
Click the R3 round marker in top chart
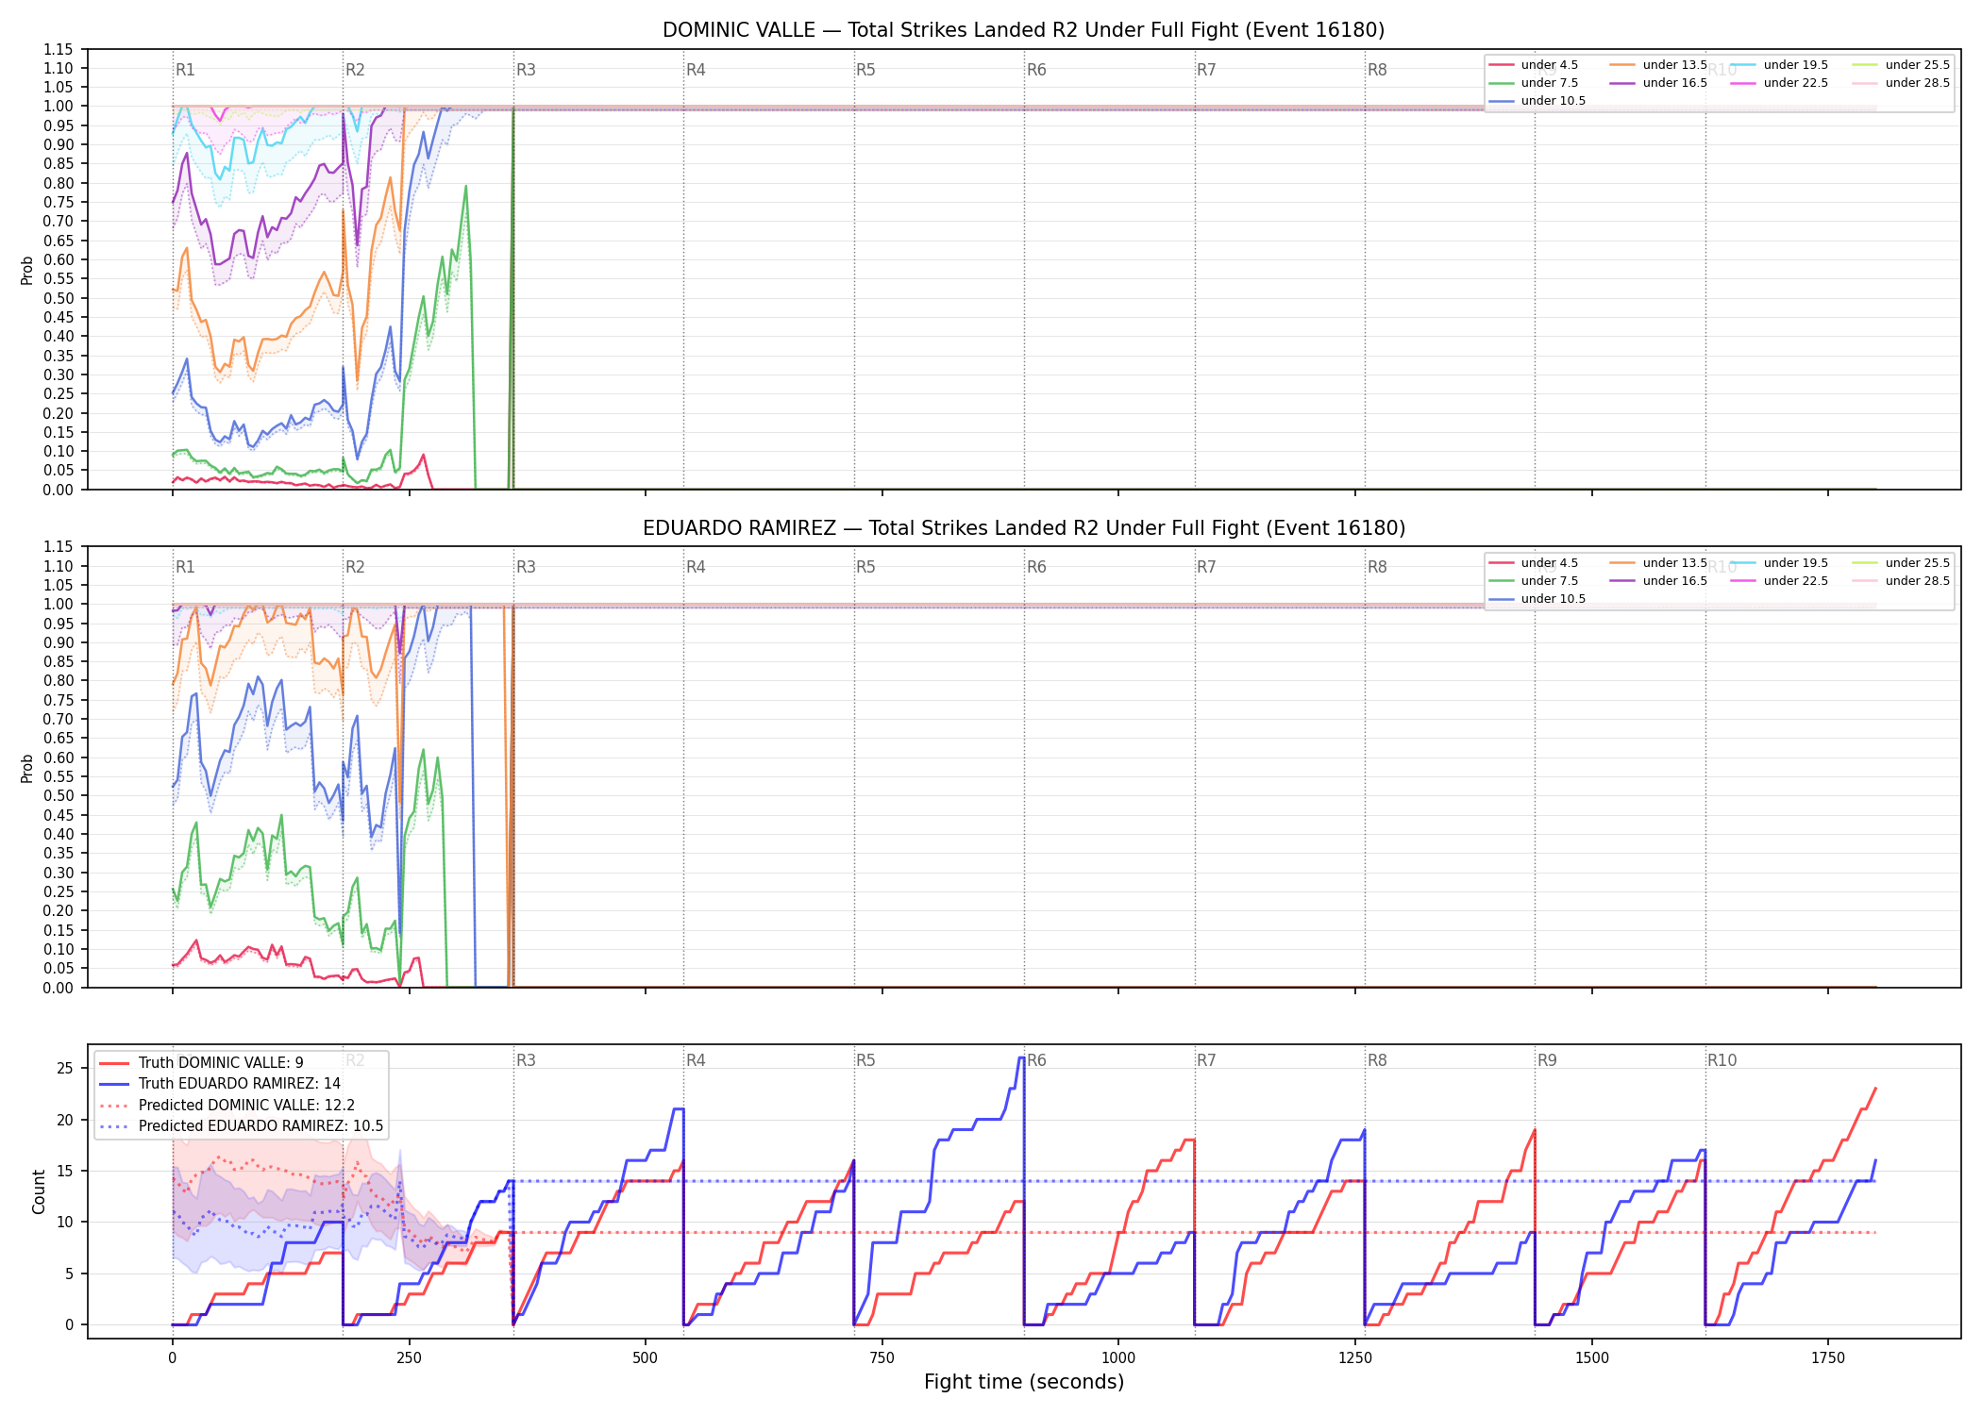click(x=526, y=70)
